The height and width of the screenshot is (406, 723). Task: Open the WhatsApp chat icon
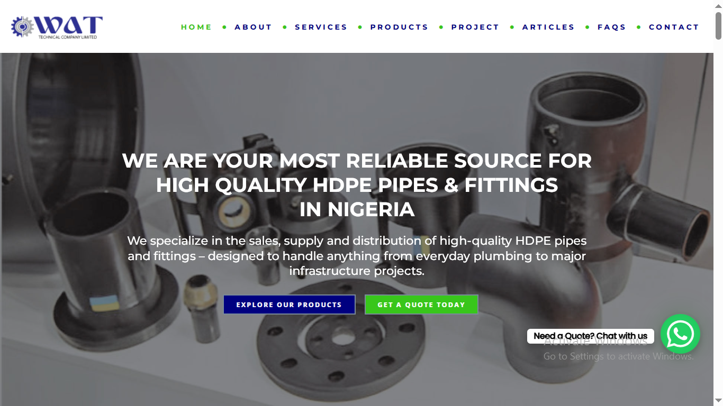click(x=680, y=334)
